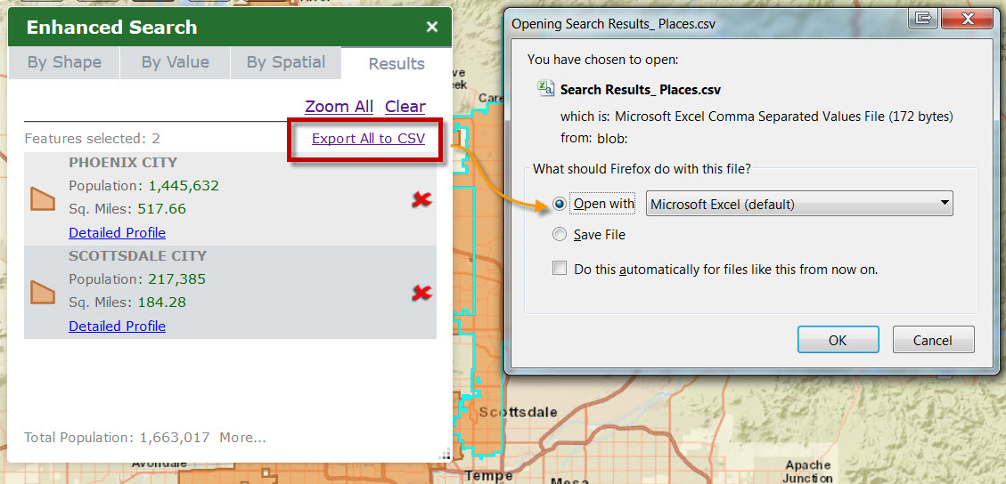Close the Opening Search Results dialog
Screen dimensions: 1006x484
[x=966, y=17]
